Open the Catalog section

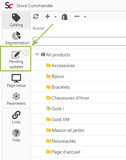(x=16, y=20)
